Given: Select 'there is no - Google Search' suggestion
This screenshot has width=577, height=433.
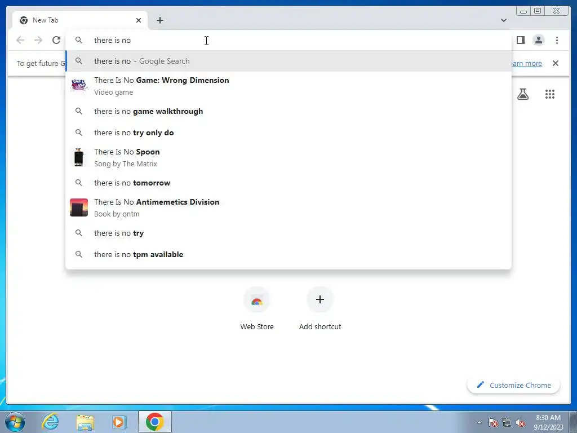Looking at the screenshot, I should pyautogui.click(x=288, y=61).
